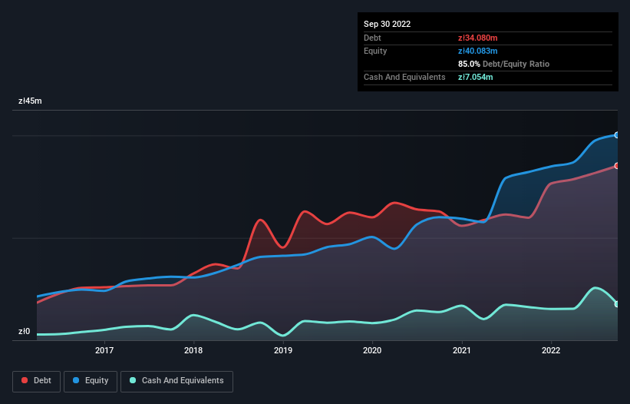Click the 2019 axis label
Screen dimensions: 630x404
tap(283, 350)
